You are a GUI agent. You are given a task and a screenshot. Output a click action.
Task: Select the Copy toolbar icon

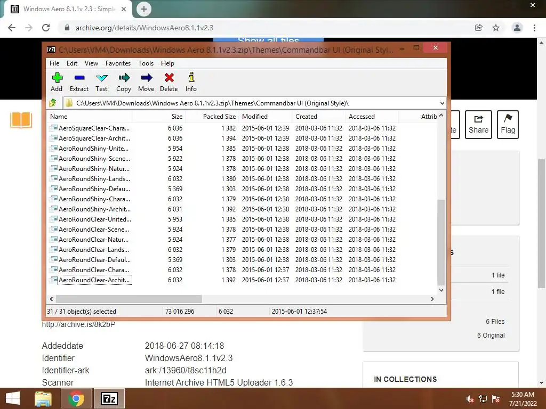124,82
